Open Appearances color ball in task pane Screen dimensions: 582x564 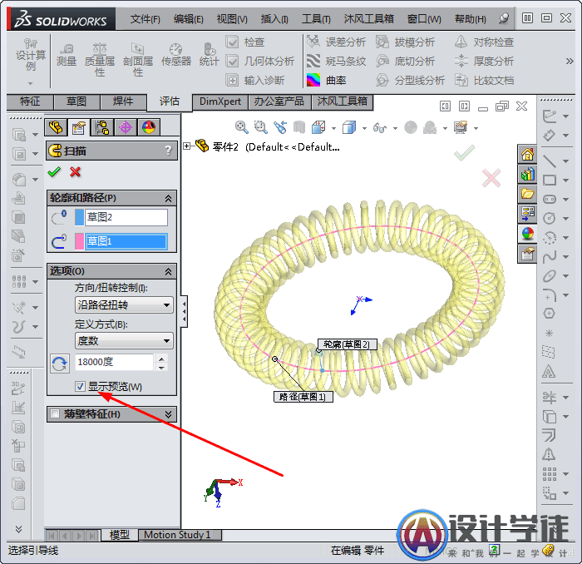(x=527, y=234)
